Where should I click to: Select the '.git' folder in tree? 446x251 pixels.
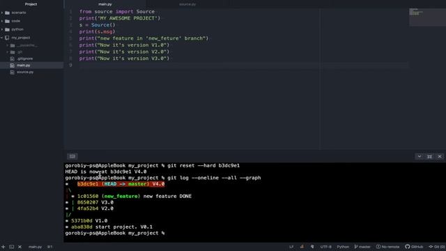tap(20, 52)
